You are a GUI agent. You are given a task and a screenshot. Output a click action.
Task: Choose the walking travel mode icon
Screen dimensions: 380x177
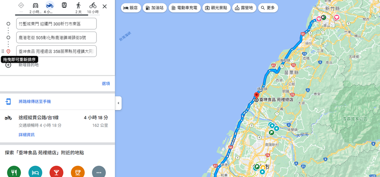click(78, 5)
